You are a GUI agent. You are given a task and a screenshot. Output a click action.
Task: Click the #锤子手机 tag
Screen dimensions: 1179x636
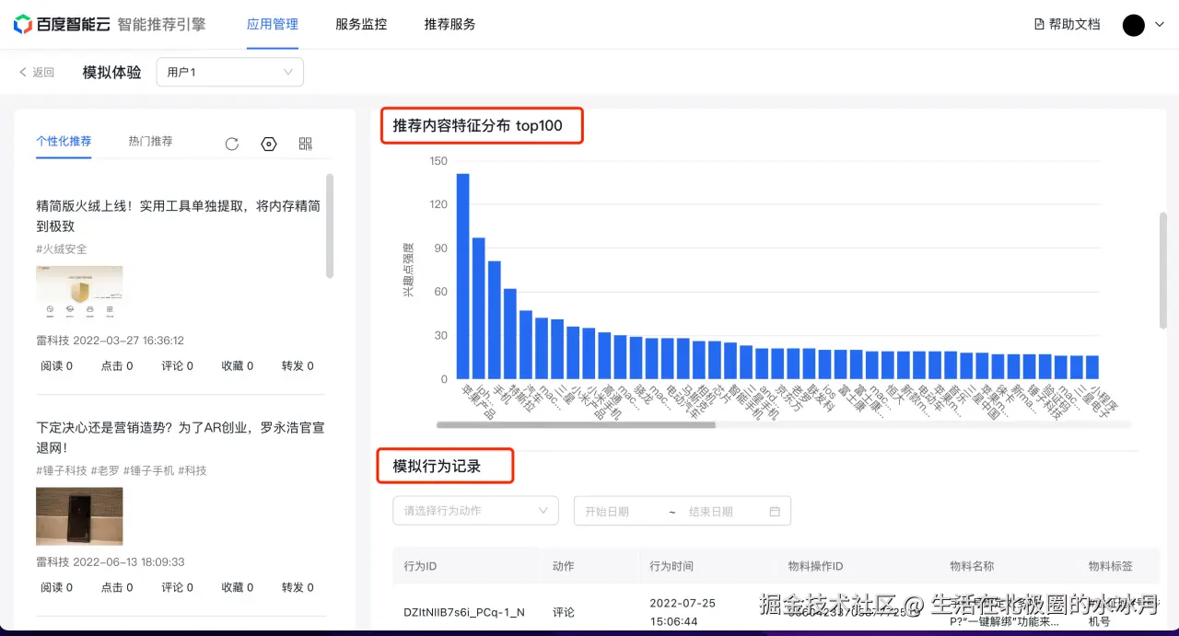(x=148, y=470)
